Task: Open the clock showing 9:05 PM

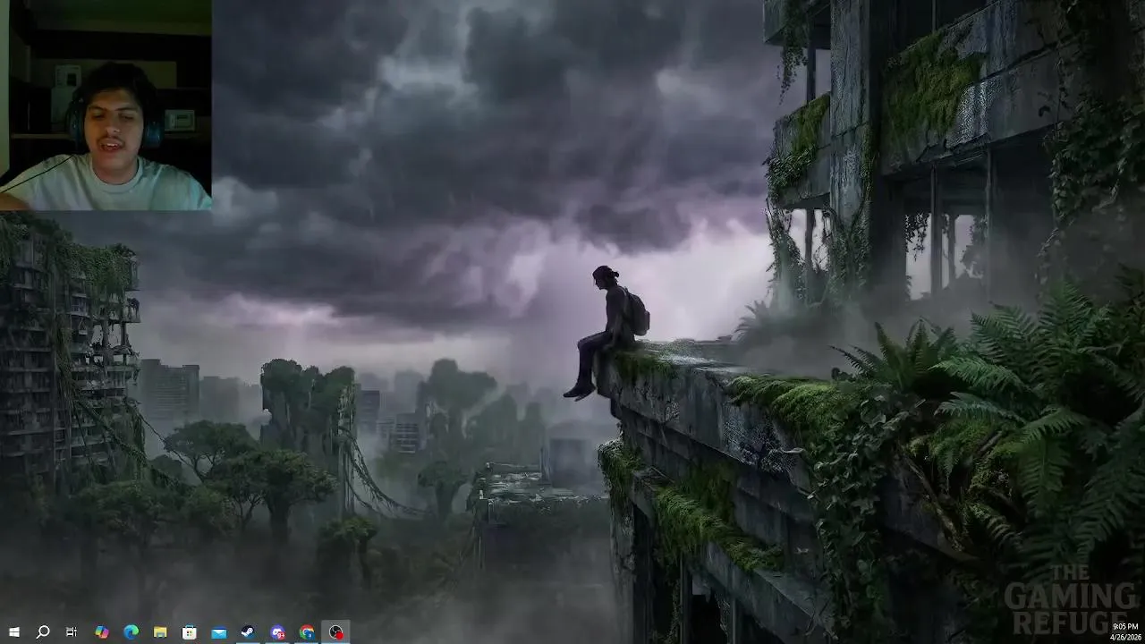Action: [1124, 631]
